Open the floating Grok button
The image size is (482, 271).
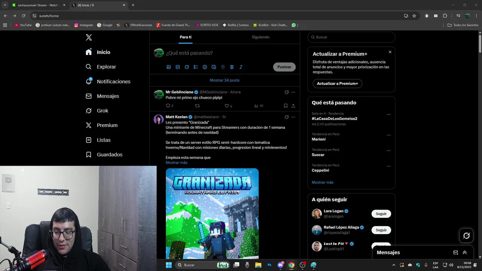466,236
